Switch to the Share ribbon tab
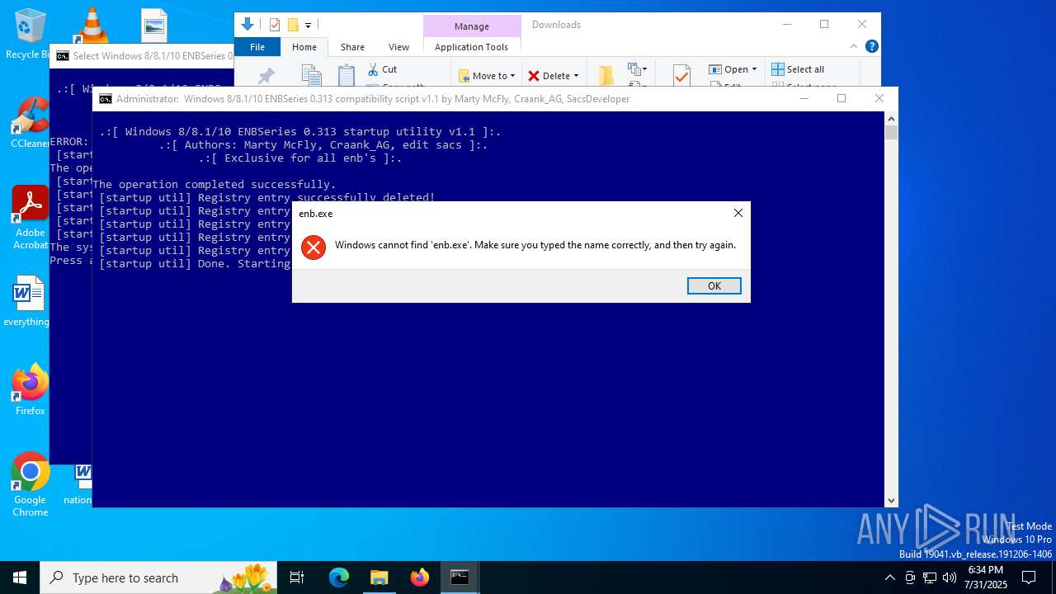The width and height of the screenshot is (1056, 594). 352,47
